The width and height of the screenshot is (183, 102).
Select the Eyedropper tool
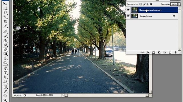[5, 91]
